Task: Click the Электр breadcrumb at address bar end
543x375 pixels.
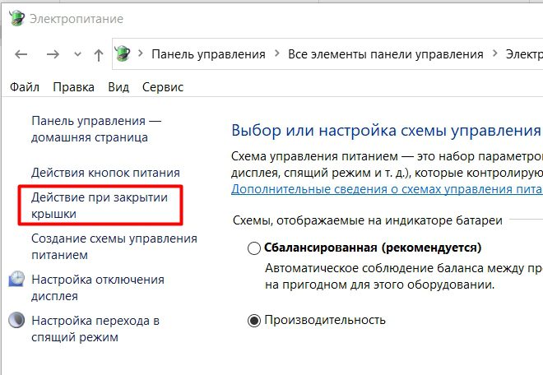Action: pyautogui.click(x=524, y=54)
